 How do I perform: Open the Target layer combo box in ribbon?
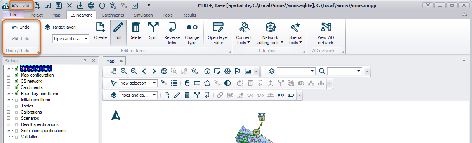coord(71,39)
